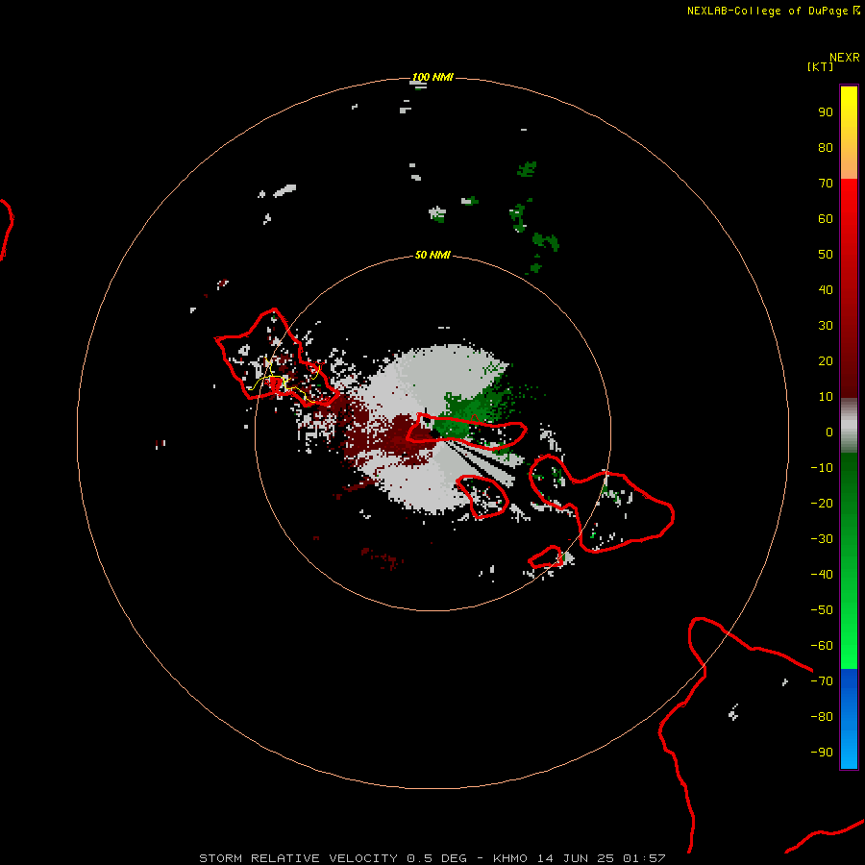
Task: Click the 60 value on the velocity scale
Action: (826, 218)
